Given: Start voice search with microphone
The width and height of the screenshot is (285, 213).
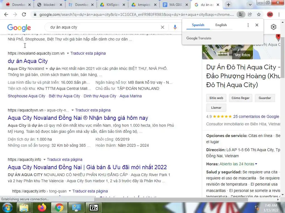Looking at the screenshot, I should (175, 27).
